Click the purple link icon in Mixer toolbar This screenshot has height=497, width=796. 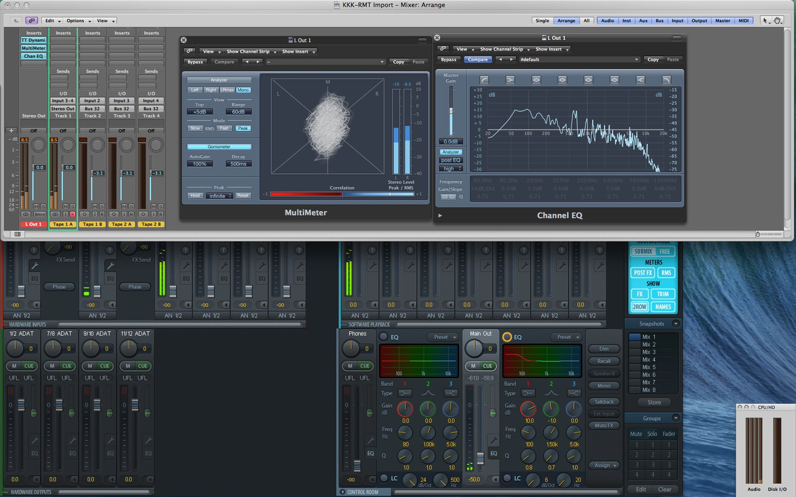pyautogui.click(x=31, y=21)
